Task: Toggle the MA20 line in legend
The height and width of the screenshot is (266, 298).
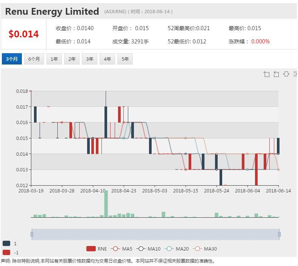Action: pyautogui.click(x=177, y=249)
